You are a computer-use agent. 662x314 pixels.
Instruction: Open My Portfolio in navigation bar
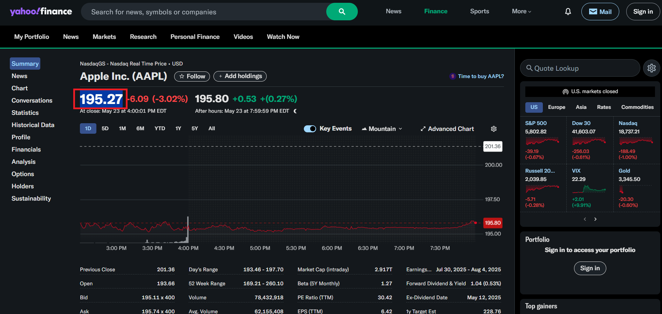[x=32, y=37]
